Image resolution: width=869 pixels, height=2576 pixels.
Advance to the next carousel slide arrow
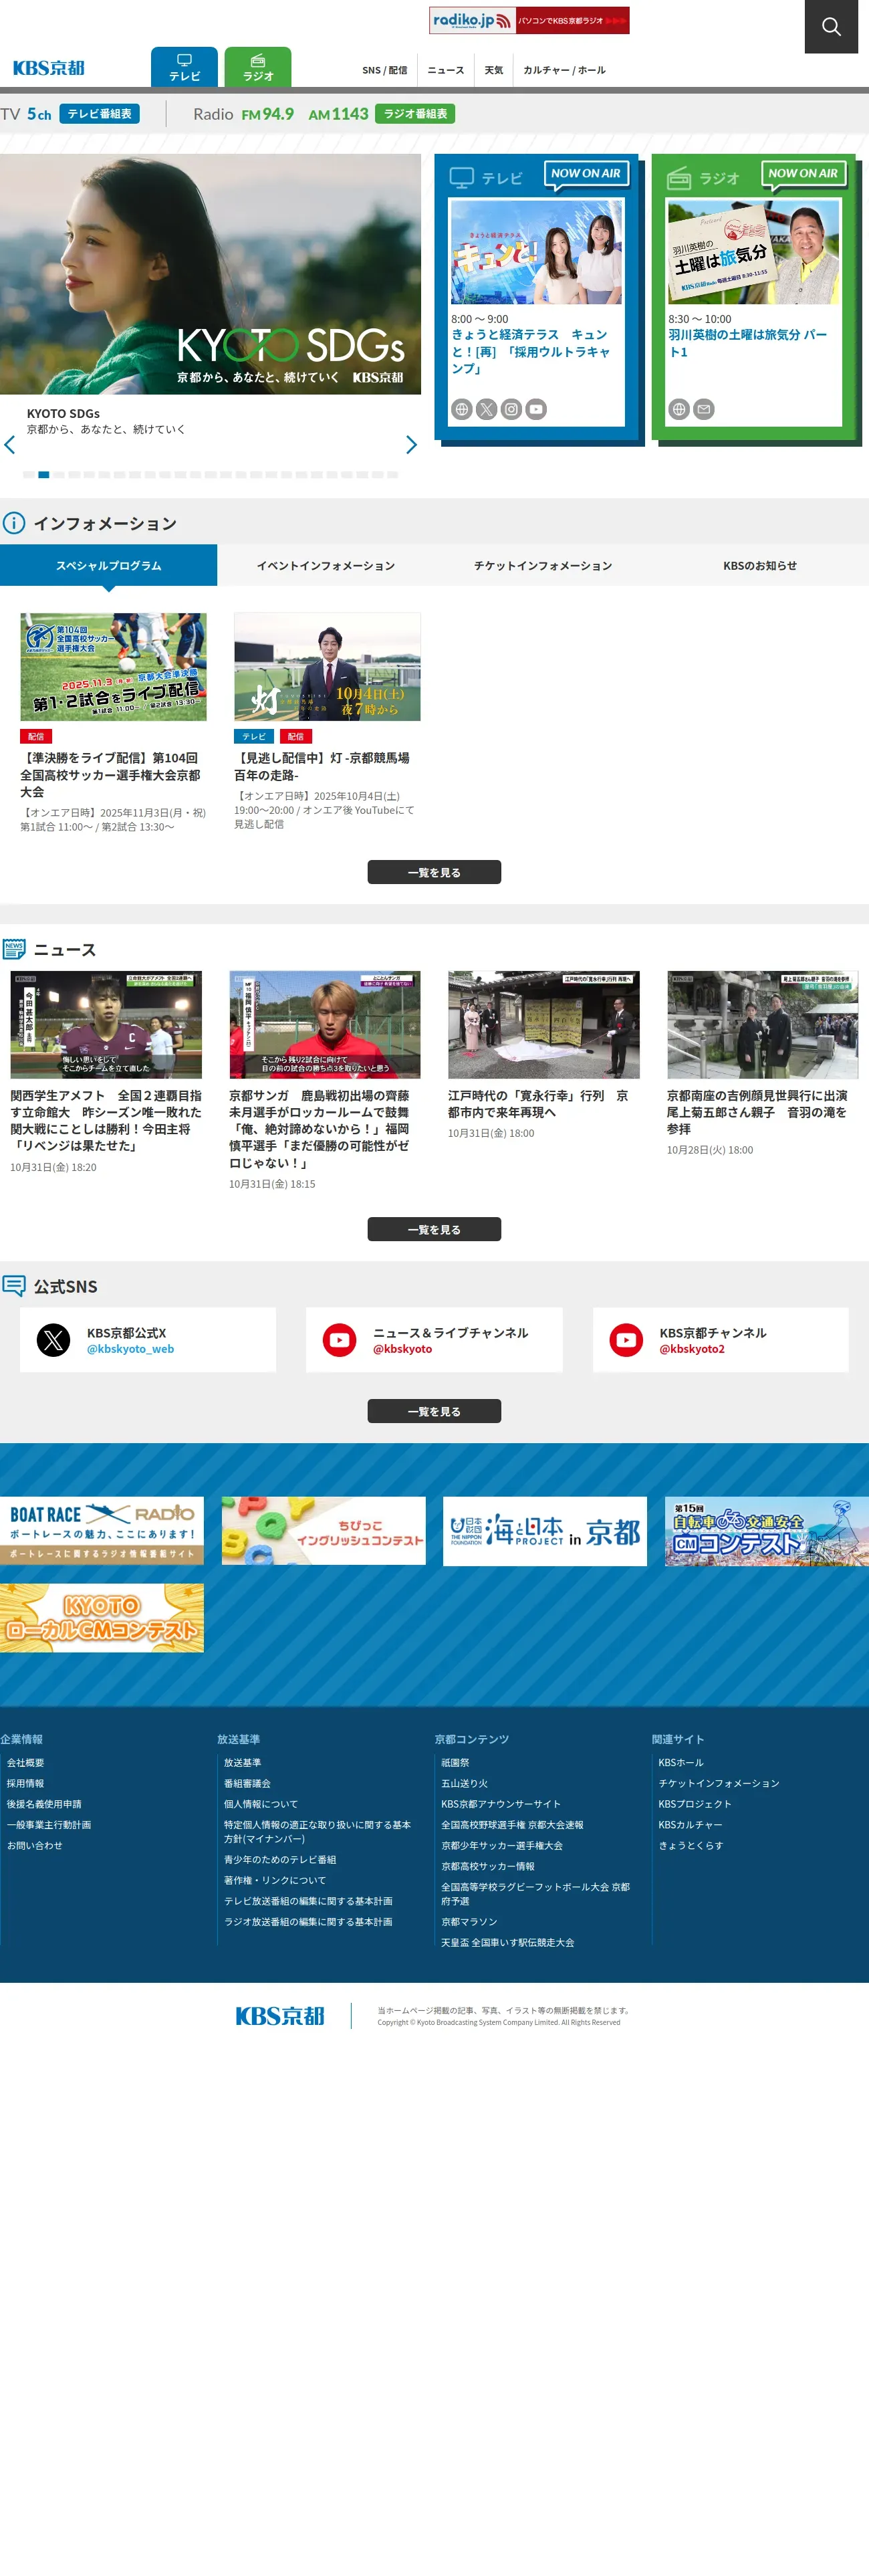411,445
